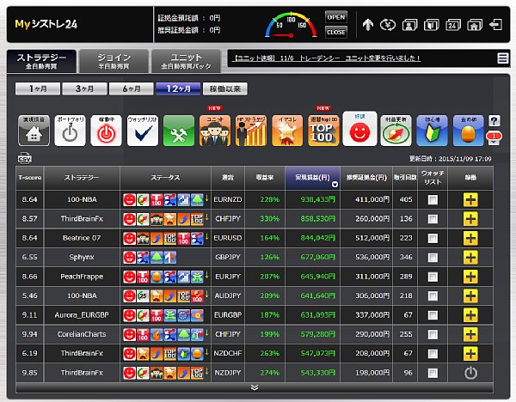The height and width of the screenshot is (402, 516).
Task: Click the logout arrow icon in header
Action: (x=494, y=25)
